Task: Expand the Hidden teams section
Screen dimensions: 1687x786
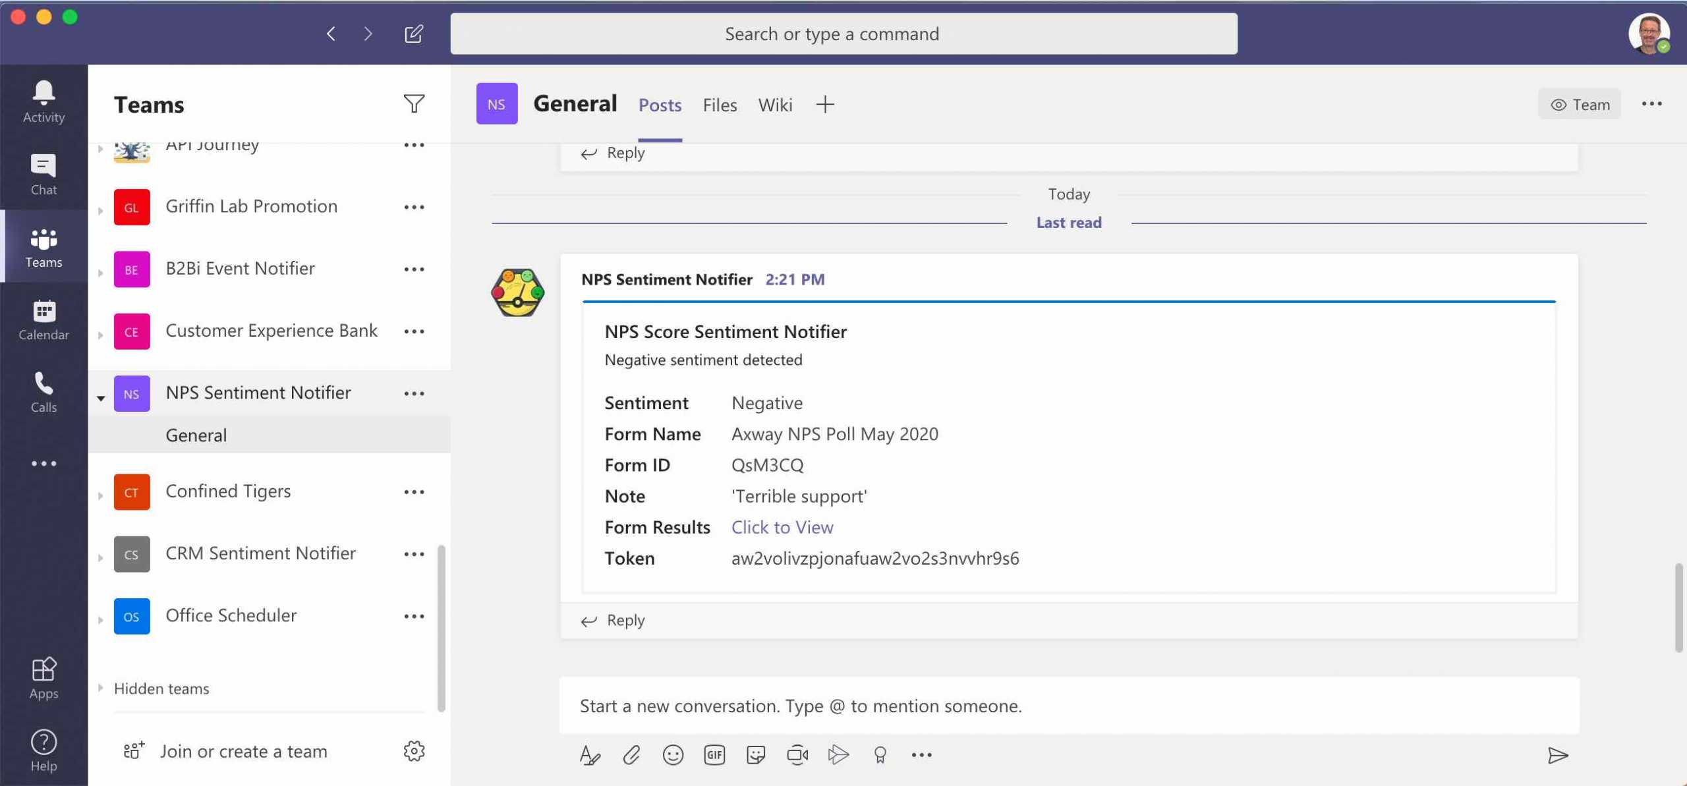Action: [101, 688]
